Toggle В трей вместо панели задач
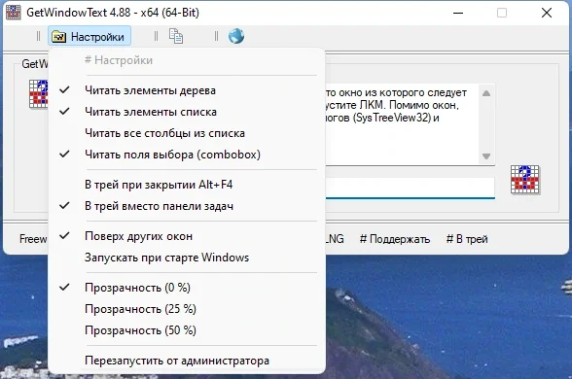 pyautogui.click(x=187, y=206)
